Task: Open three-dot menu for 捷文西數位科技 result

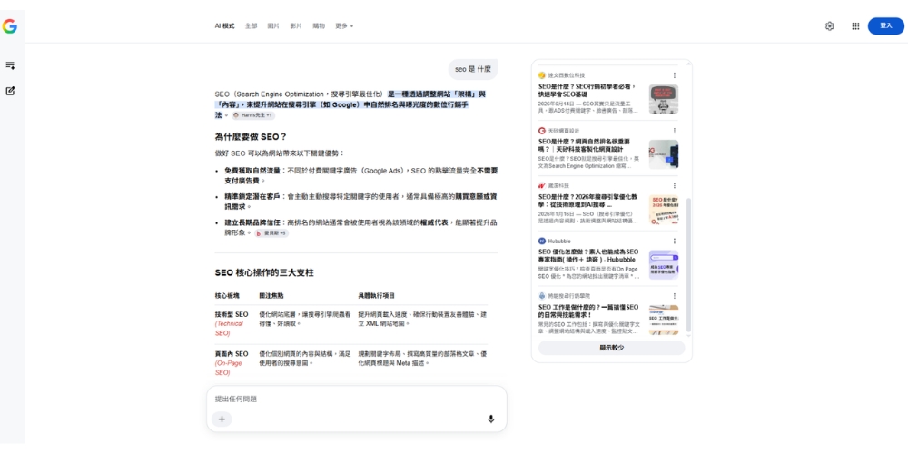Action: [x=674, y=75]
